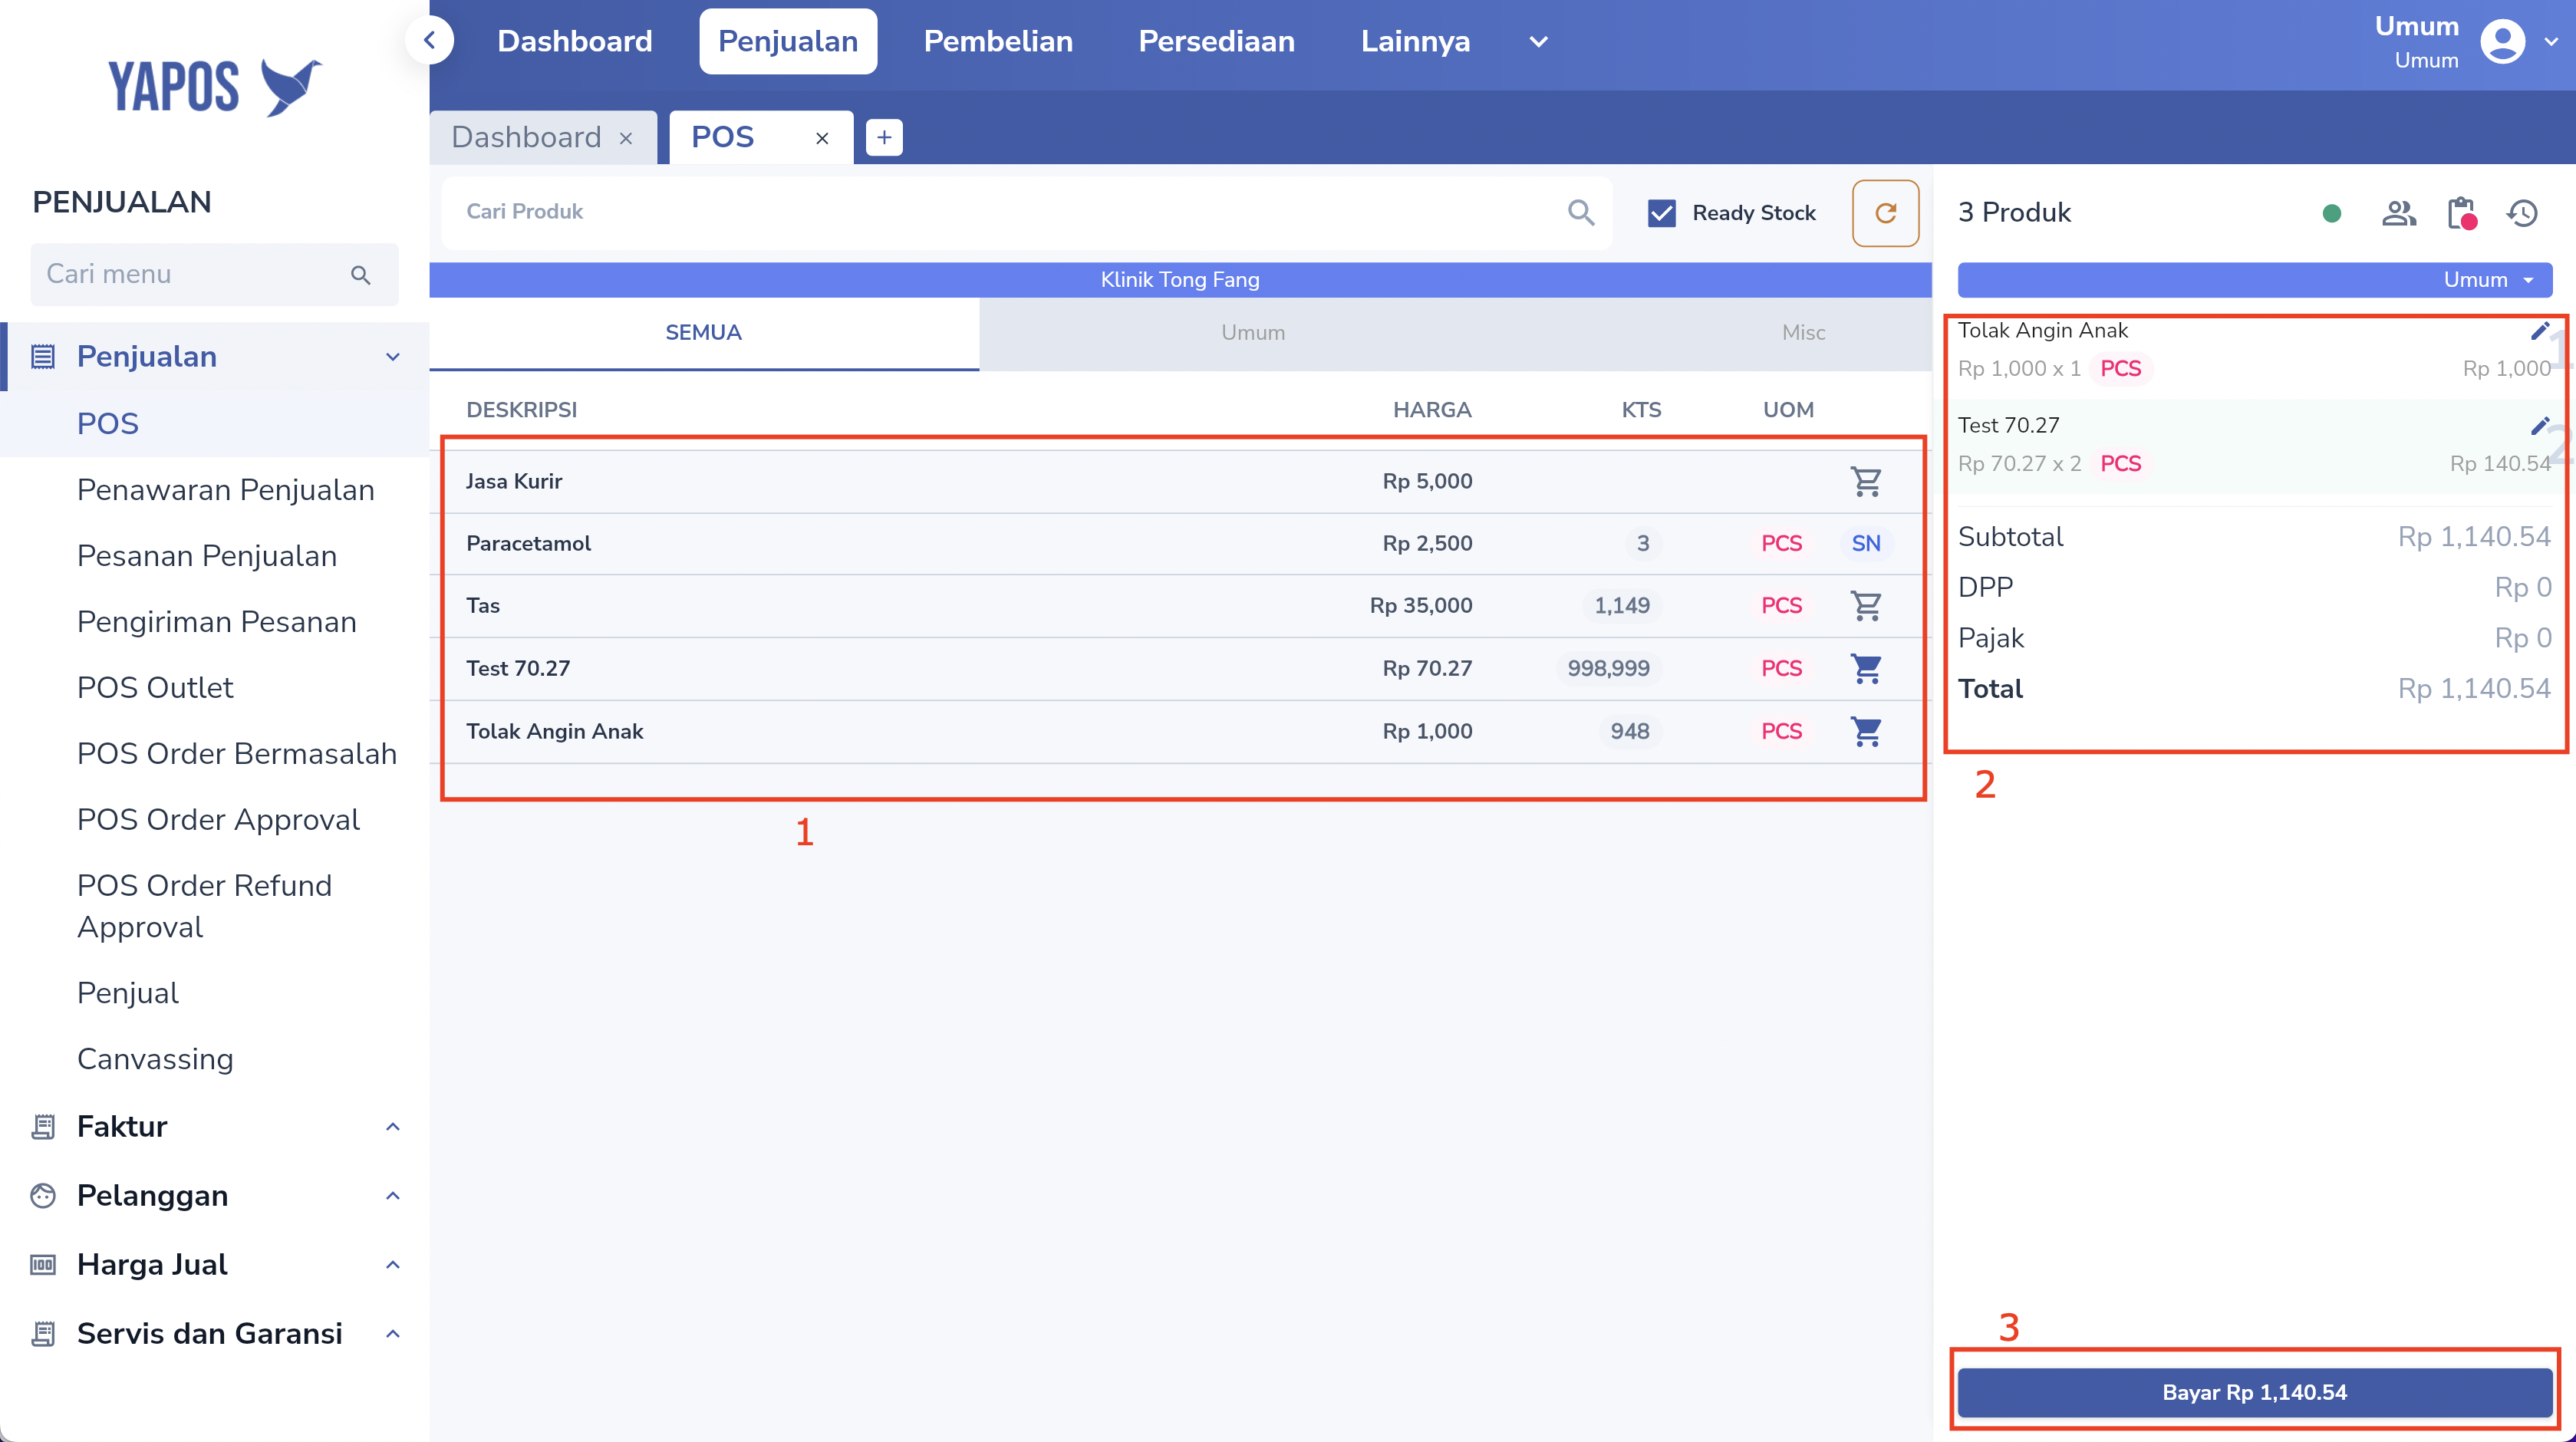Image resolution: width=2576 pixels, height=1442 pixels.
Task: Click the Cari Produk search field
Action: [1027, 212]
